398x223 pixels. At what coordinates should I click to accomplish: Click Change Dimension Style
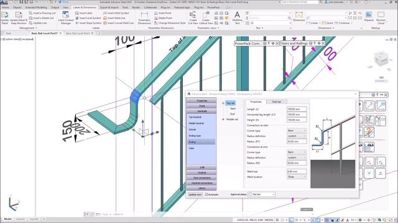pyautogui.click(x=170, y=23)
